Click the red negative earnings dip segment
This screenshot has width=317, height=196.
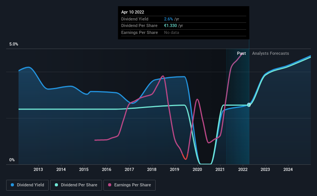(185, 157)
